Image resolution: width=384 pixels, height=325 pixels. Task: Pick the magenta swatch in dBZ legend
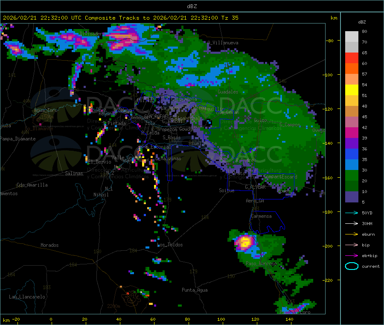(x=352, y=132)
